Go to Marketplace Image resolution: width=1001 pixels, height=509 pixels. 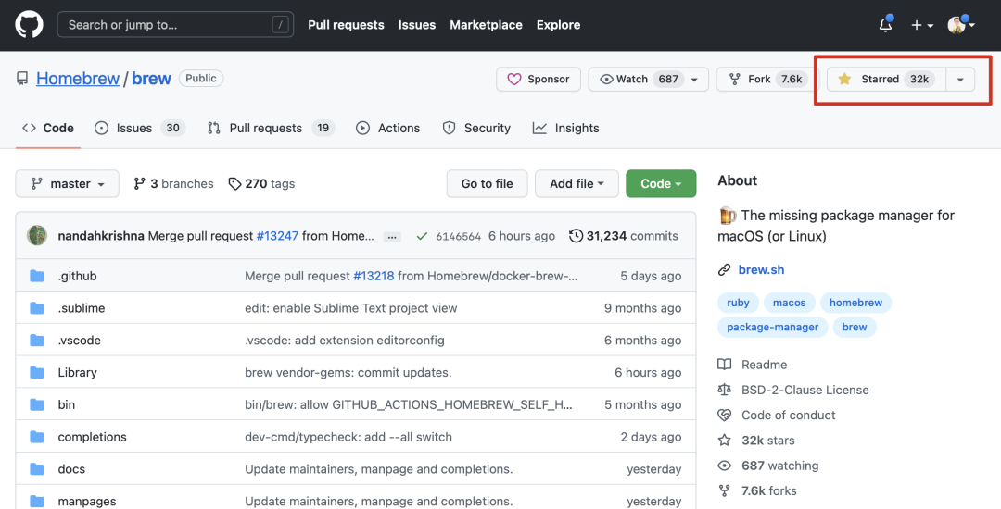click(x=486, y=25)
